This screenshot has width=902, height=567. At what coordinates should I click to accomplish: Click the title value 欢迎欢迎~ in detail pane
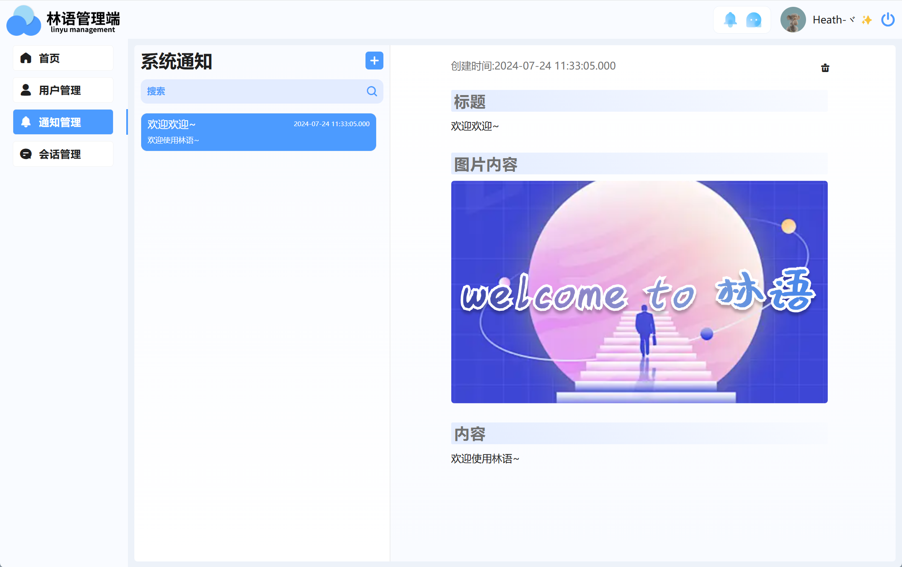pyautogui.click(x=475, y=126)
